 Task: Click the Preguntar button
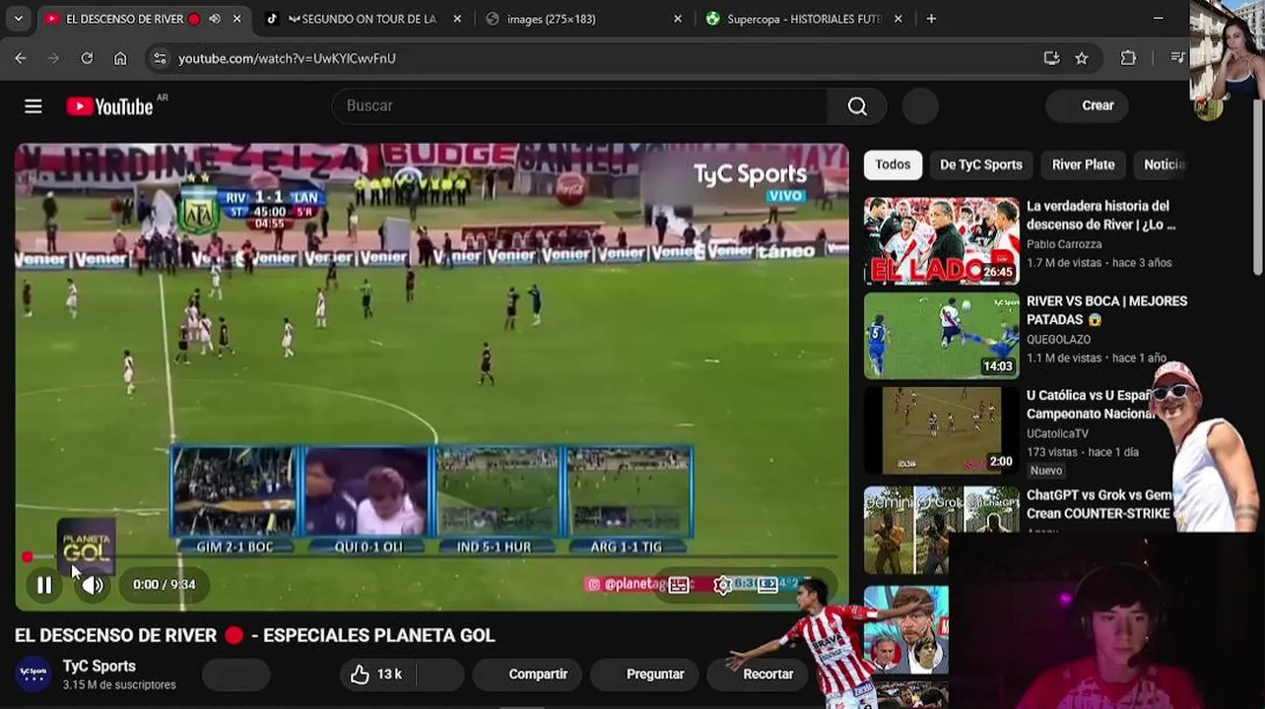[645, 675]
